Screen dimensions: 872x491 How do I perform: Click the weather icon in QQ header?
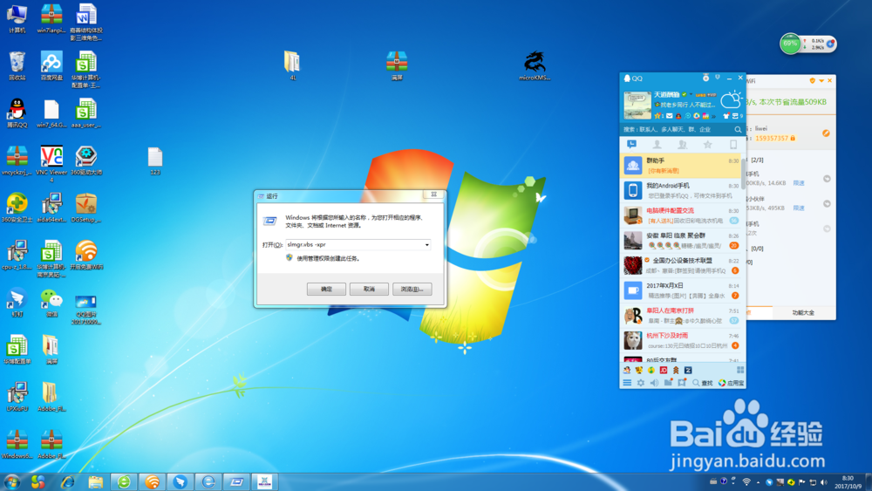731,100
